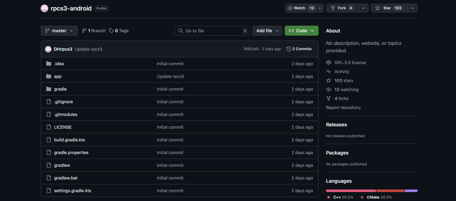The width and height of the screenshot is (456, 201).
Task: Open the green Code dropdown
Action: (x=301, y=31)
